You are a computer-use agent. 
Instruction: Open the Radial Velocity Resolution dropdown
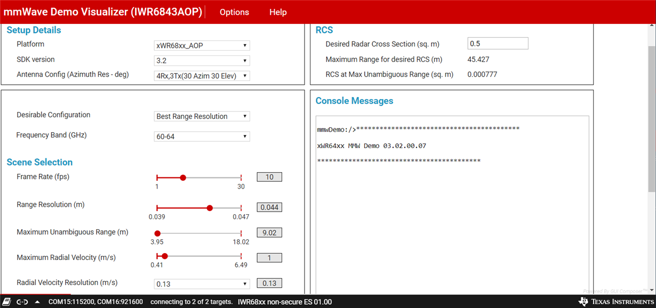tap(202, 284)
